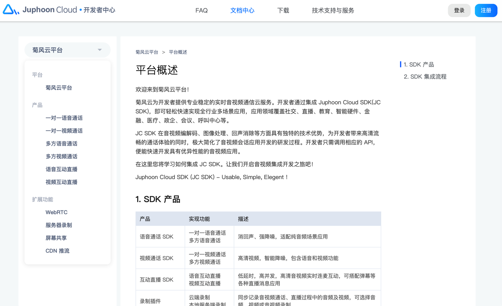Click the Juphoon Cloud logo icon

(x=11, y=10)
